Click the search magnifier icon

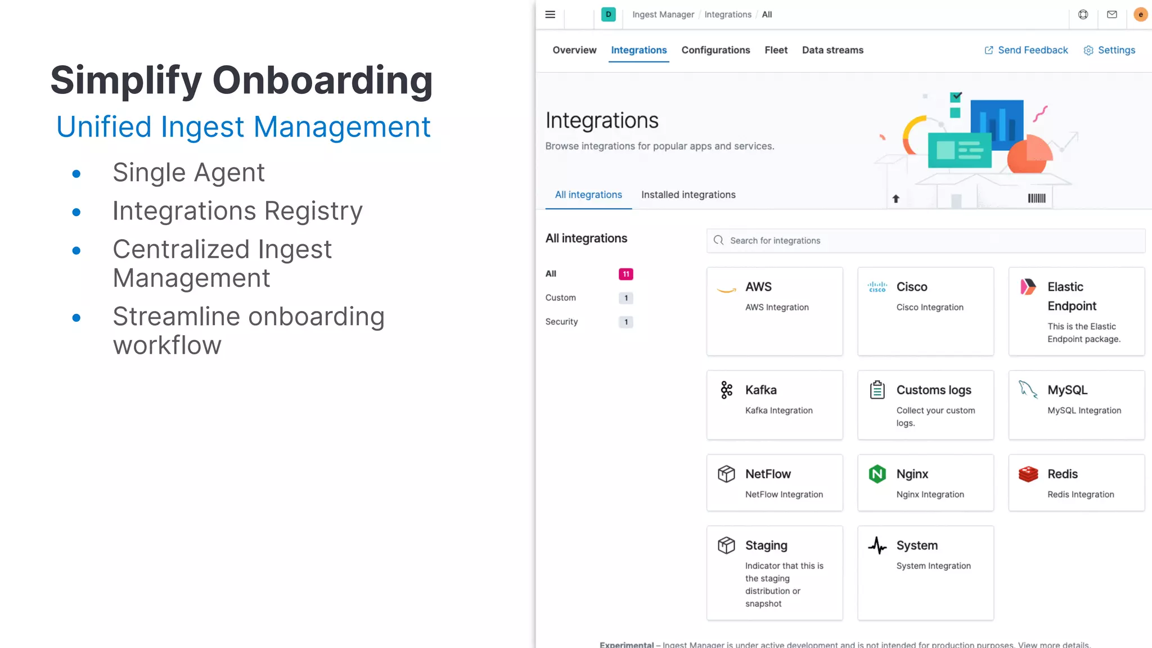click(x=718, y=241)
